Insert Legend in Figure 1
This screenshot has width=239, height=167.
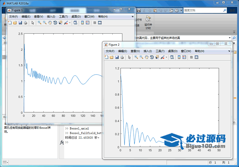pos(88,23)
